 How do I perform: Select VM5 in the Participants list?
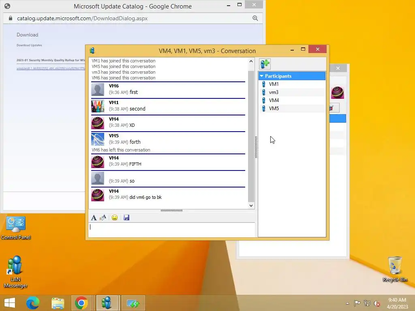tap(292, 109)
